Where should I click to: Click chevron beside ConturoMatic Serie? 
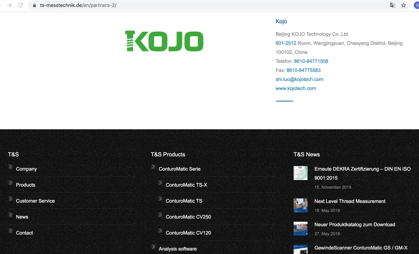153,167
